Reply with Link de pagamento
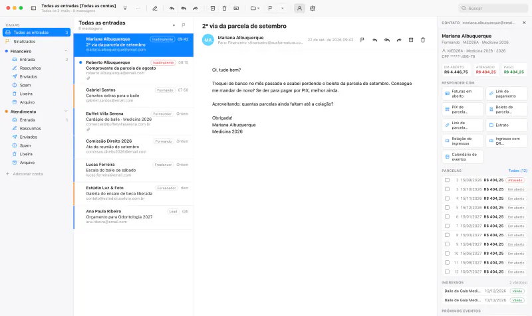The height and width of the screenshot is (316, 532). coord(507,94)
